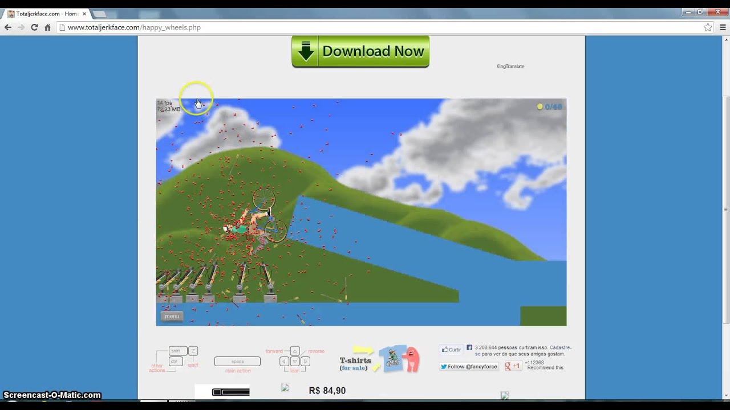The image size is (730, 410).
Task: Bookmark this page with the star icon
Action: [708, 27]
